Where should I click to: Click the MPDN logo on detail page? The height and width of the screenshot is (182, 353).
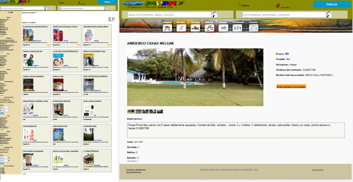[154, 4]
